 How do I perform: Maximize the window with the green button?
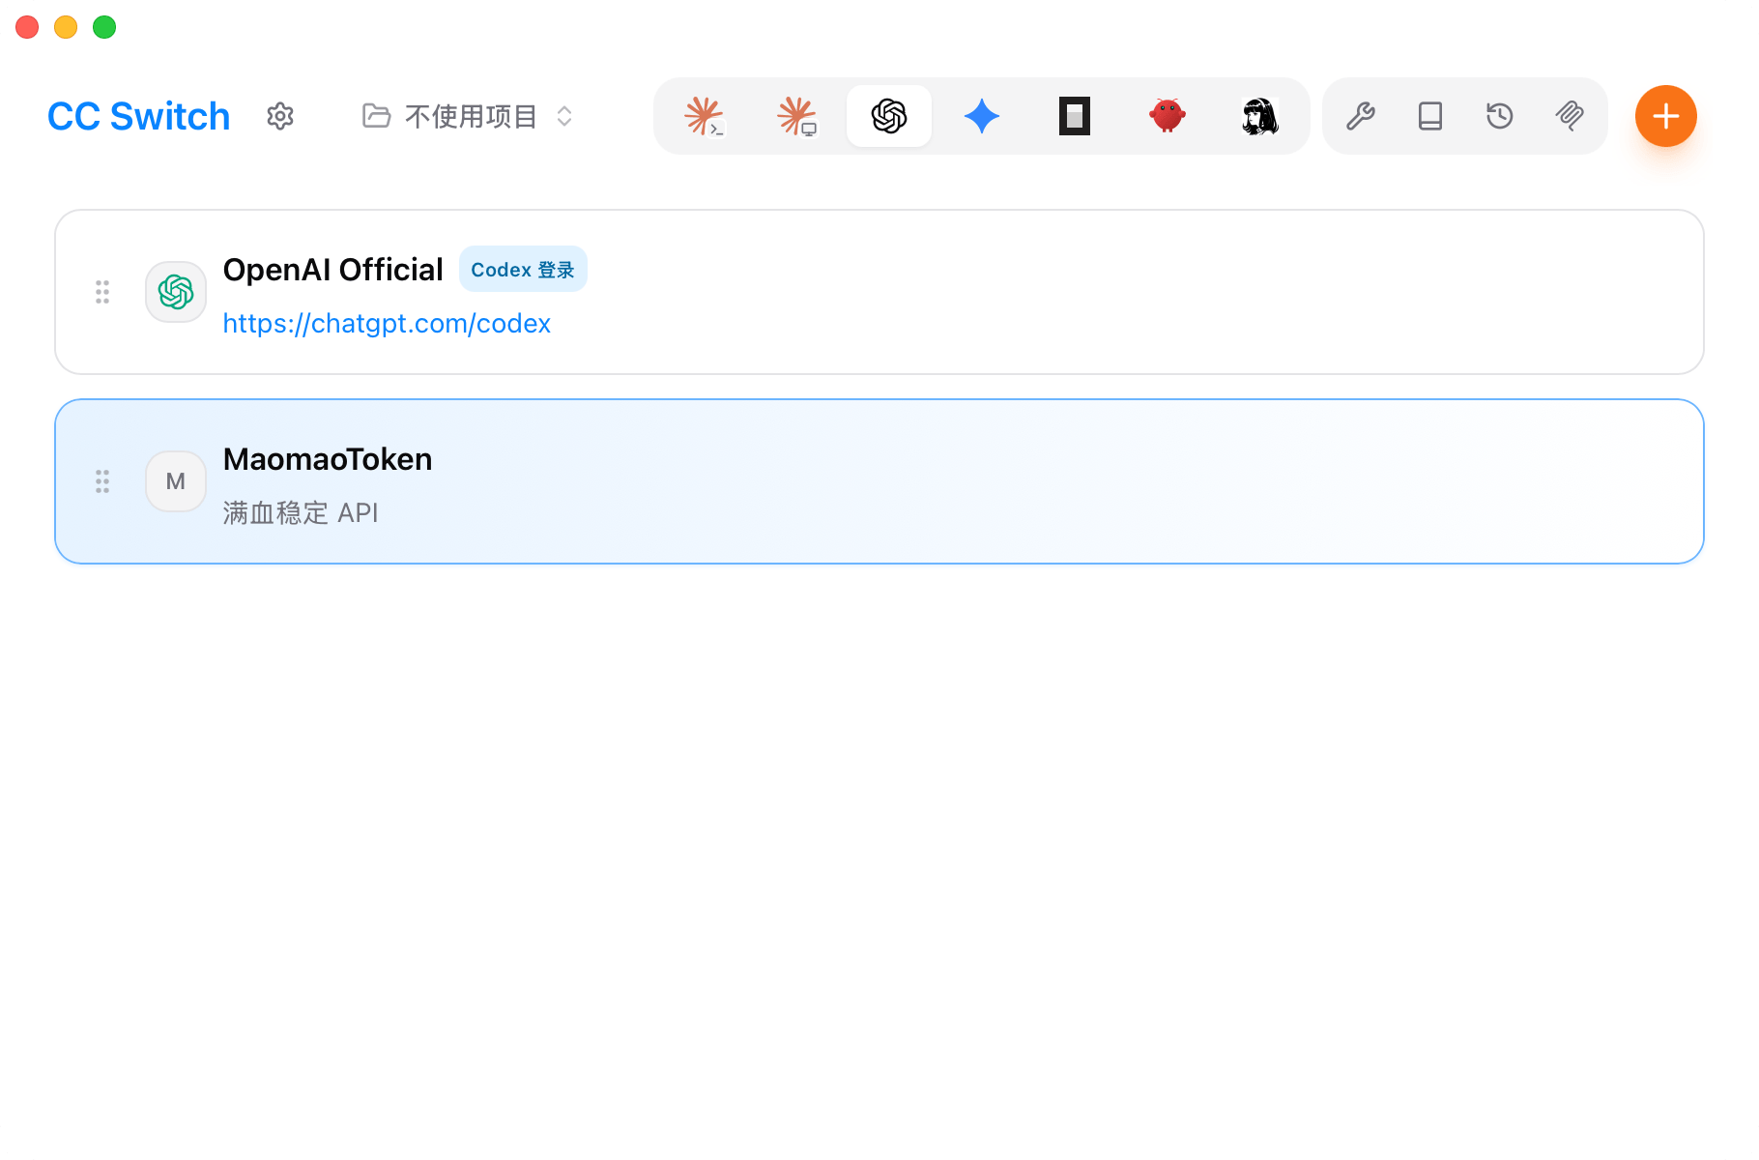tap(104, 27)
